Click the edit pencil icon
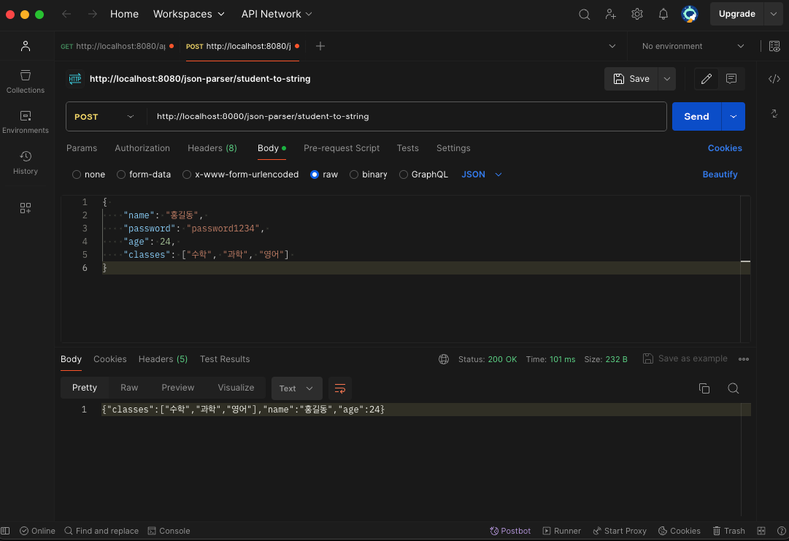 coord(707,79)
